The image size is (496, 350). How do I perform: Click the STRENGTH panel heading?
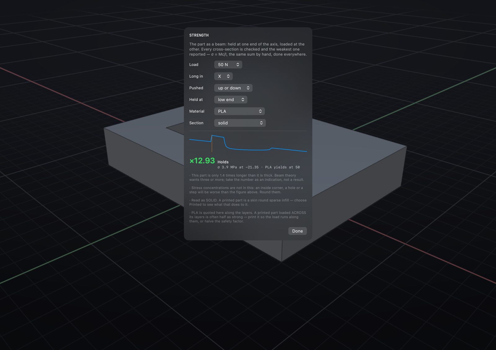point(199,35)
